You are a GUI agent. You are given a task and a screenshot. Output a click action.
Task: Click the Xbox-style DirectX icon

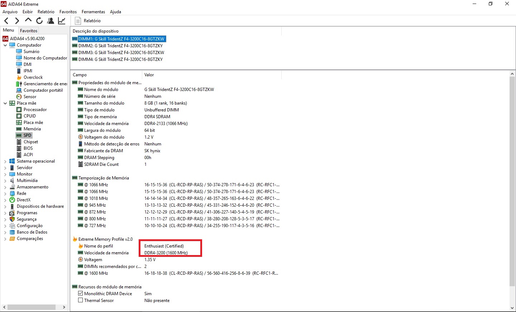point(12,200)
